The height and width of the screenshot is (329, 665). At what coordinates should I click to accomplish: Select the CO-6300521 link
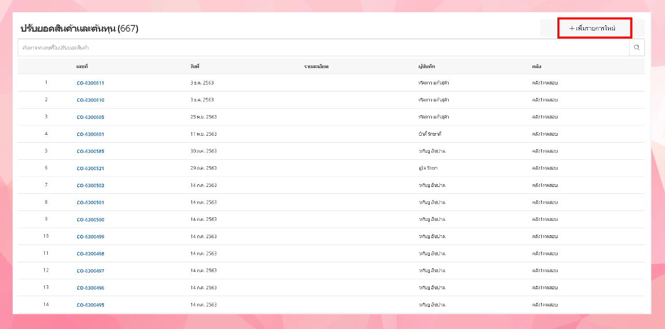tap(90, 169)
